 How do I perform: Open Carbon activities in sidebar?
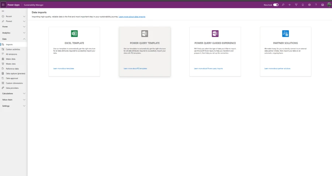(x=13, y=49)
